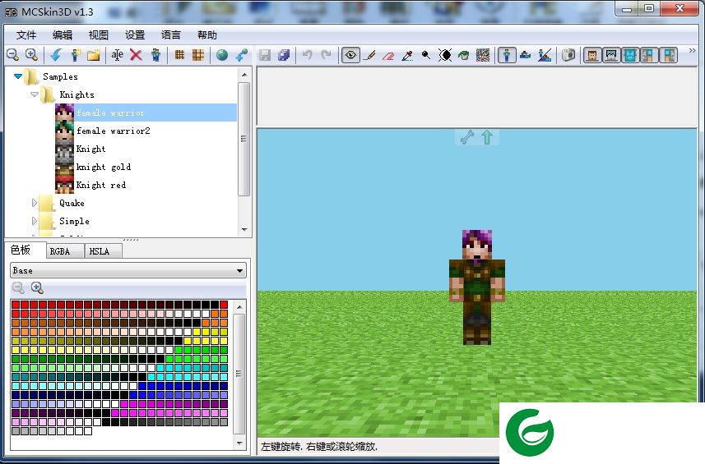Viewport: 705px width, 464px height.
Task: Click the swatch zoom in magnifier
Action: pyautogui.click(x=37, y=287)
